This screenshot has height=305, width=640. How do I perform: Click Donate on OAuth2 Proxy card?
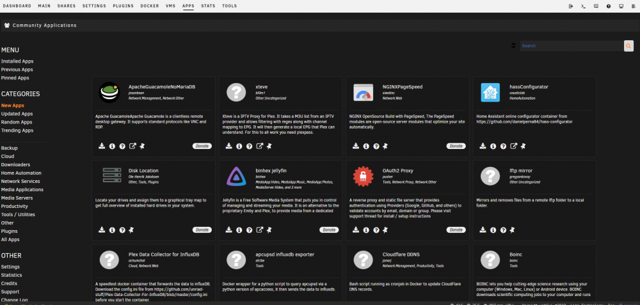click(x=456, y=230)
